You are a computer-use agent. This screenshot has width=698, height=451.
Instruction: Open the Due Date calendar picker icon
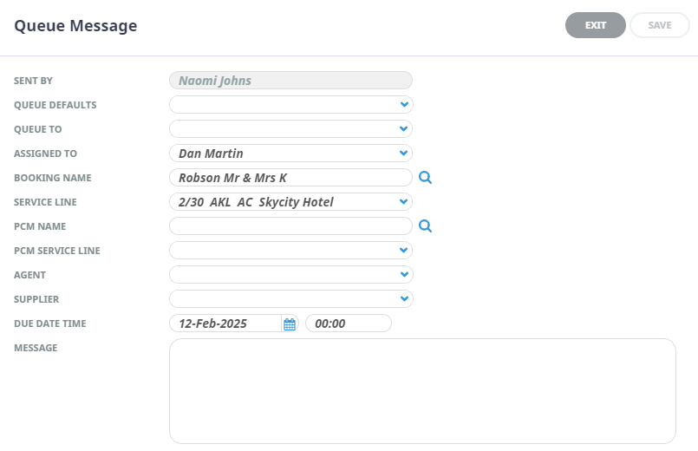coord(290,324)
